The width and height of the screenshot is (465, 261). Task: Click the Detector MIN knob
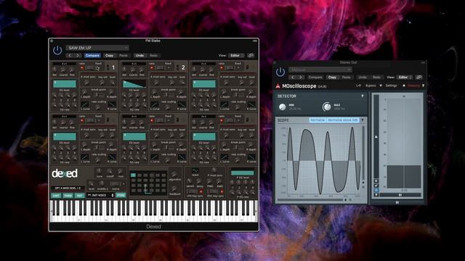[283, 107]
